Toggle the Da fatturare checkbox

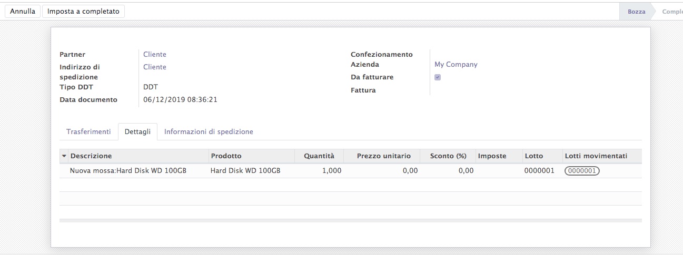coord(438,77)
